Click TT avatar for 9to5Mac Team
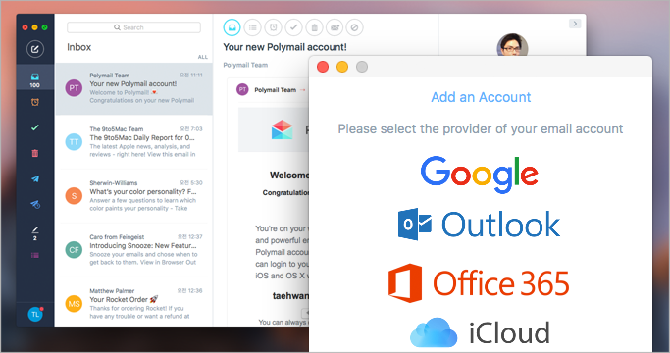The width and height of the screenshot is (670, 353). click(x=74, y=142)
